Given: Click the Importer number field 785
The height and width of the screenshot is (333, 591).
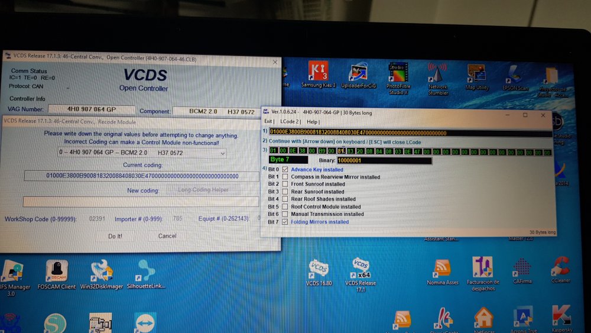Looking at the screenshot, I should coord(177,218).
